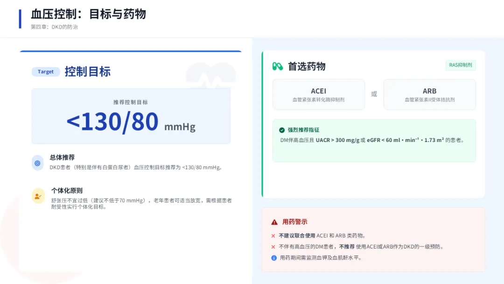Click the mmHg unit text

pos(180,127)
